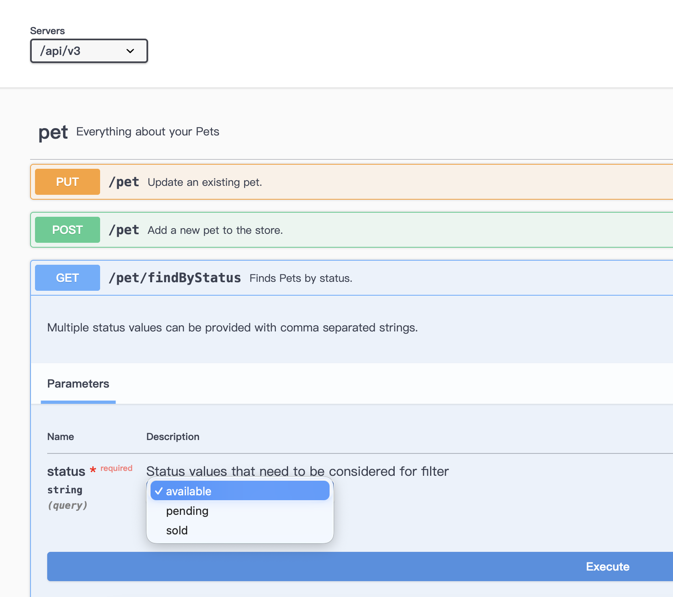
Task: Click the 'status' parameter name
Action: pos(66,471)
